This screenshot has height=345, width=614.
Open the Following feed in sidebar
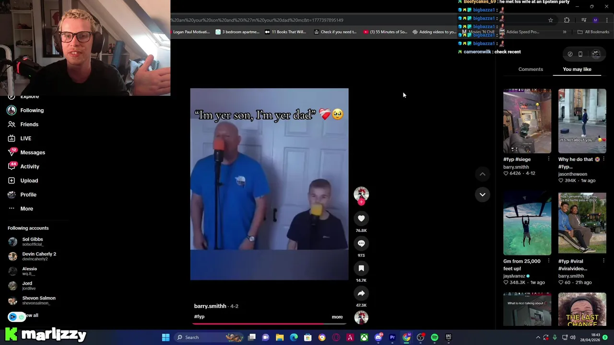[26, 110]
